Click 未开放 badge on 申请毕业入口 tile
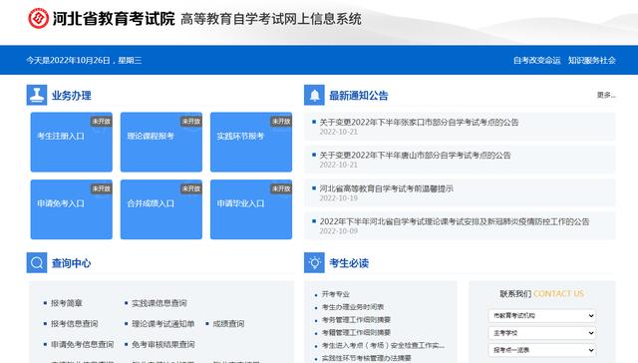This screenshot has width=638, height=363. coord(281,188)
